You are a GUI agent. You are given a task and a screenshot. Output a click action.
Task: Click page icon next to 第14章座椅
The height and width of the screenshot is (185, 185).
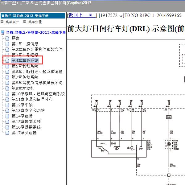coord(7,116)
